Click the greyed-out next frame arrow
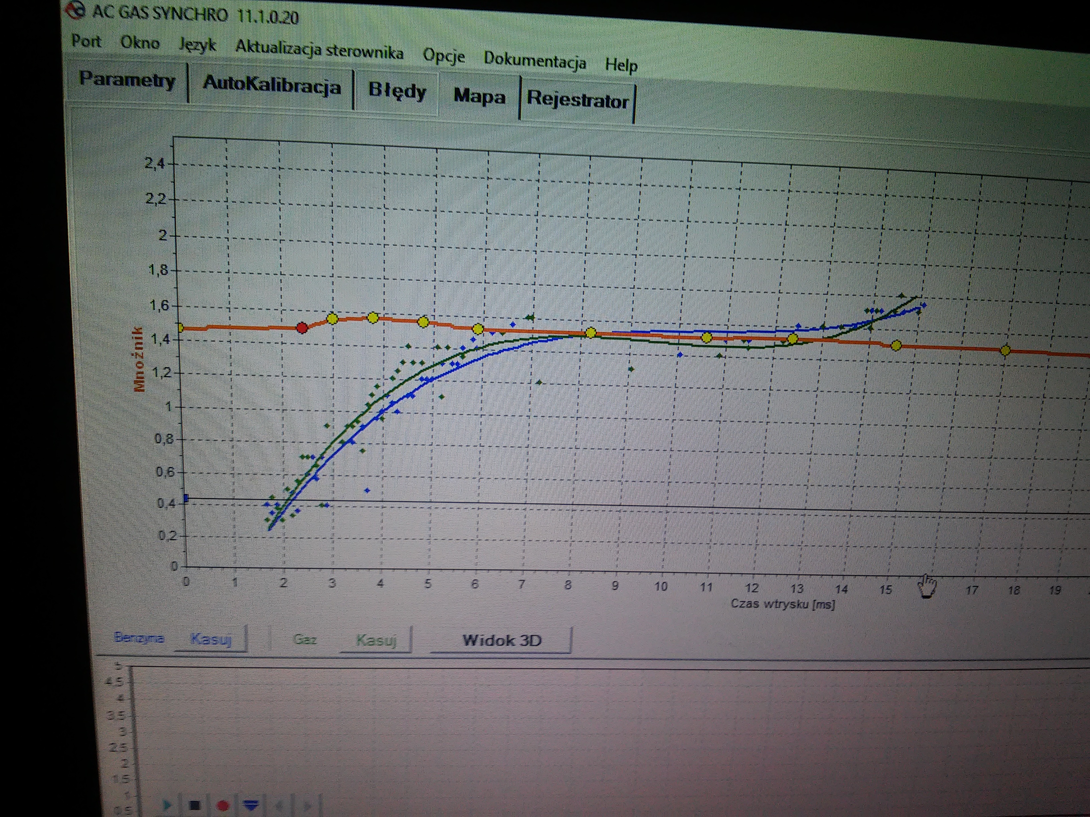This screenshot has width=1090, height=817. pyautogui.click(x=307, y=806)
